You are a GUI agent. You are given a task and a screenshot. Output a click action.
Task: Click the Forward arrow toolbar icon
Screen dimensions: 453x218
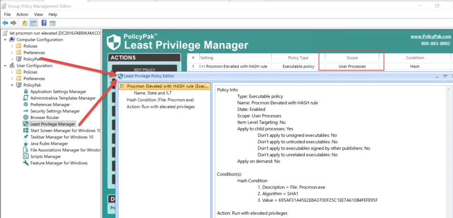coord(13,23)
